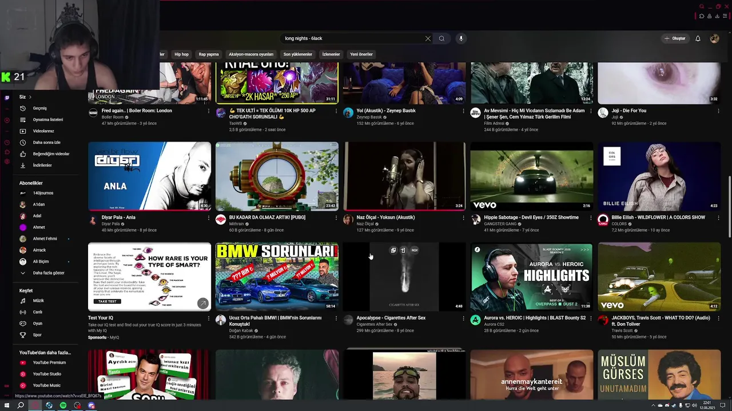732x411 pixels.
Task: Open options menu for Test Your IQ ad
Action: [209, 318]
